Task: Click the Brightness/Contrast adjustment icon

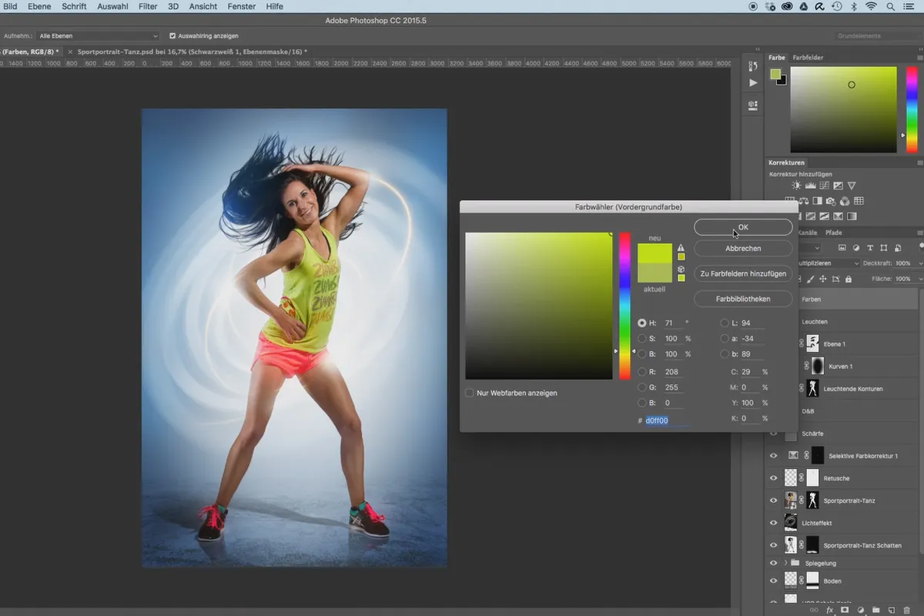Action: 796,186
